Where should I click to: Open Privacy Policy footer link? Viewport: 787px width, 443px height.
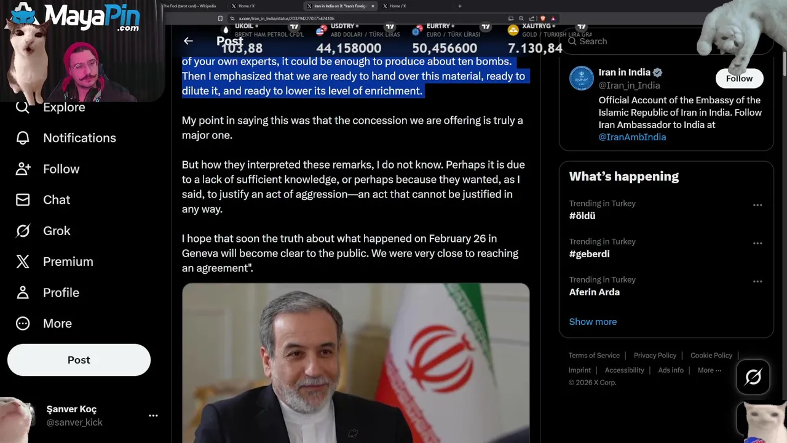[x=655, y=356]
